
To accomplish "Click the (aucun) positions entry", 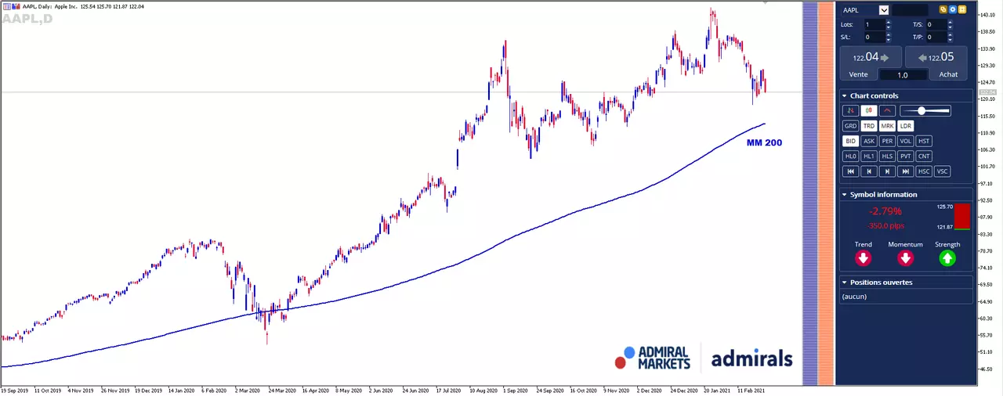I will pyautogui.click(x=854, y=297).
